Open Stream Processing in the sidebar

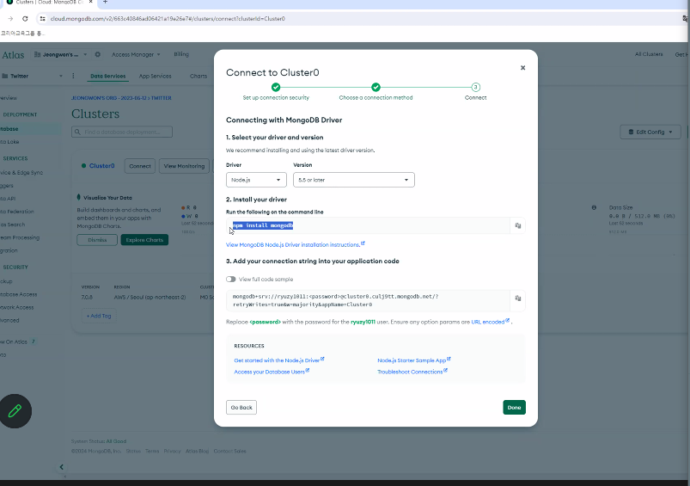point(20,237)
